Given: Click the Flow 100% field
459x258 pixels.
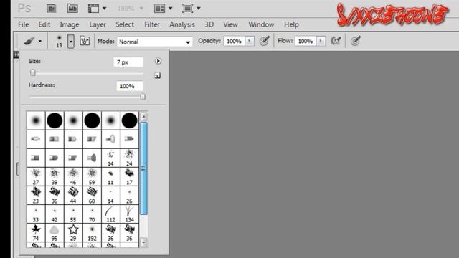Looking at the screenshot, I should tap(306, 41).
